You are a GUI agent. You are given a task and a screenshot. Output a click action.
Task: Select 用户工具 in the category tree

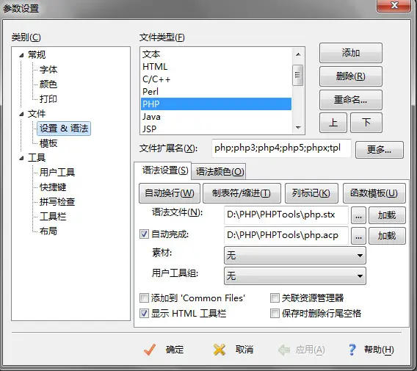click(x=57, y=173)
